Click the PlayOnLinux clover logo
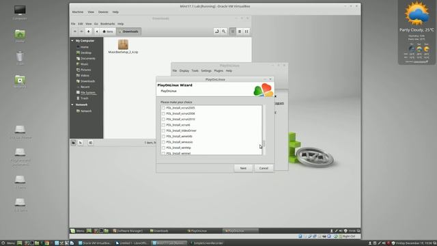The width and height of the screenshot is (437, 246). tap(264, 90)
